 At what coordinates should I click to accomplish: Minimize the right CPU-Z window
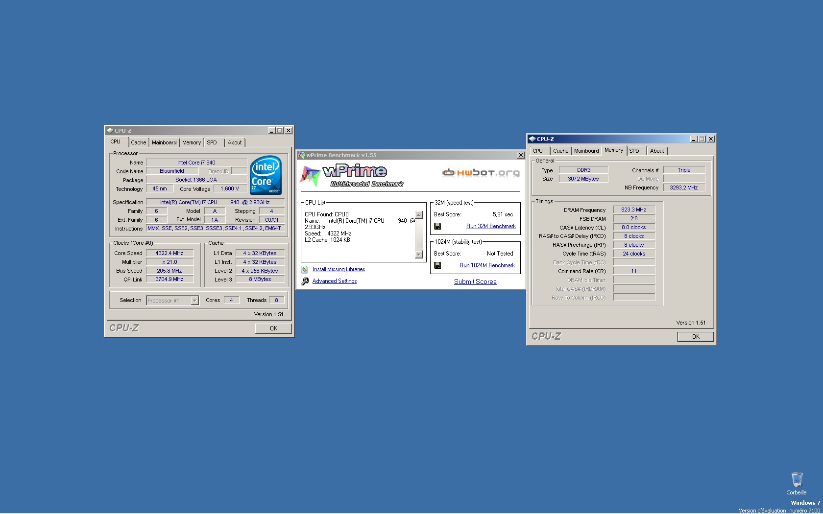(x=694, y=139)
